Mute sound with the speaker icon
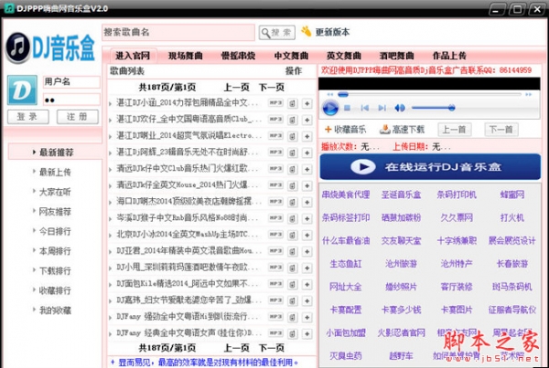The height and width of the screenshot is (368, 549). click(400, 108)
